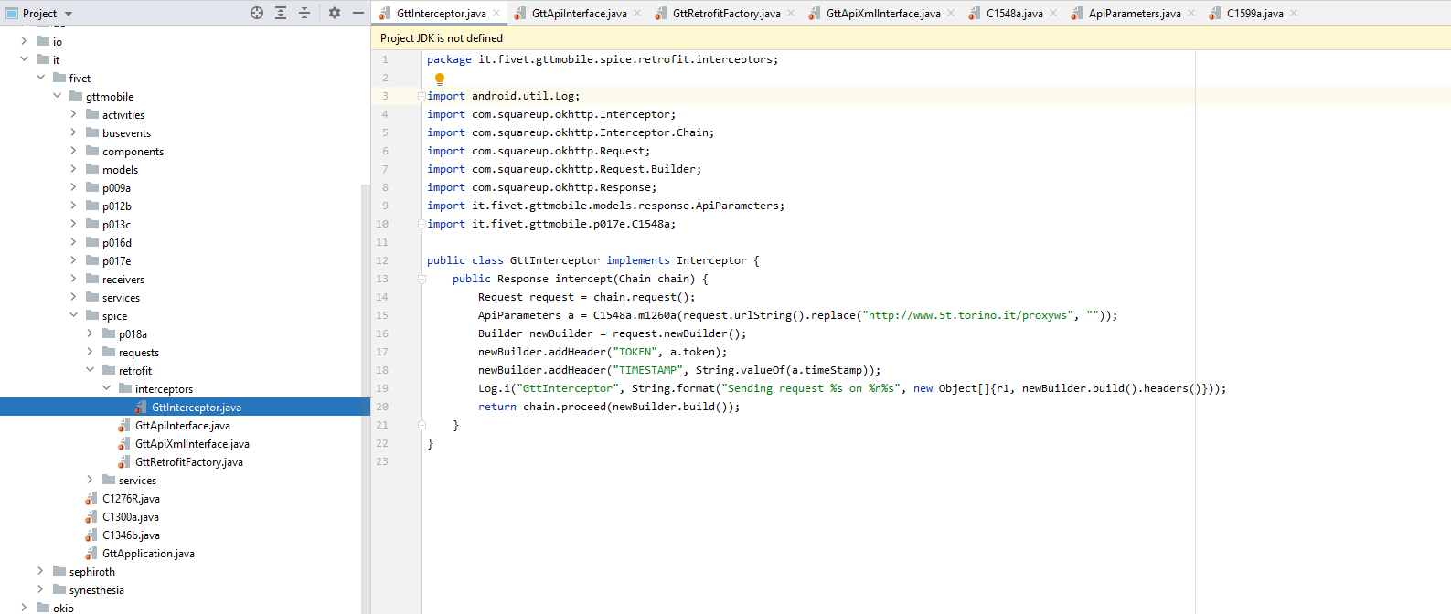Close the C1548a.java editor tab

[x=1053, y=14]
